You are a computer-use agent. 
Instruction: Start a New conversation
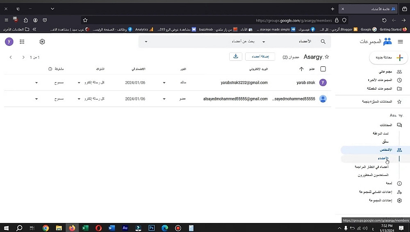pyautogui.click(x=389, y=57)
